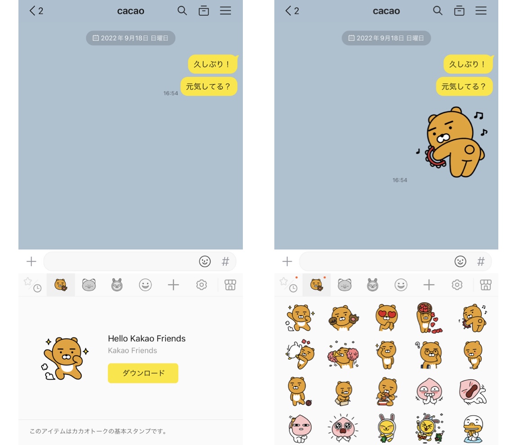Open the plus attachment button in left chat
Screen dimensions: 519x445
(x=31, y=262)
